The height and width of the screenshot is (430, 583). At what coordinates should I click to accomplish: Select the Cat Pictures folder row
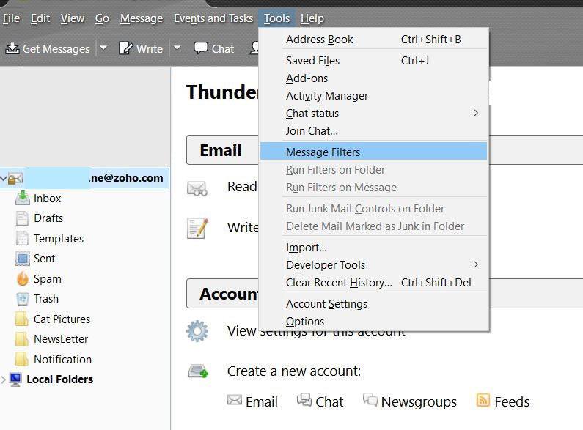(85, 319)
